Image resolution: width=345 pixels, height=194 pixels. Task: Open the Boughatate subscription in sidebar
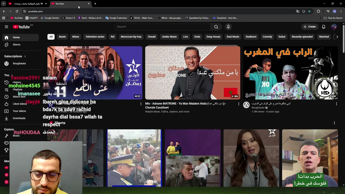(20, 64)
